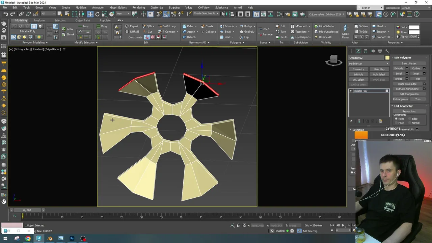Click the Hinge From Edge button
The image size is (432, 243).
(407, 84)
